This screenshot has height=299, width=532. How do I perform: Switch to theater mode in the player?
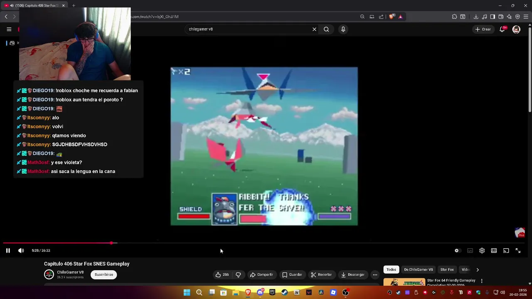tap(494, 250)
